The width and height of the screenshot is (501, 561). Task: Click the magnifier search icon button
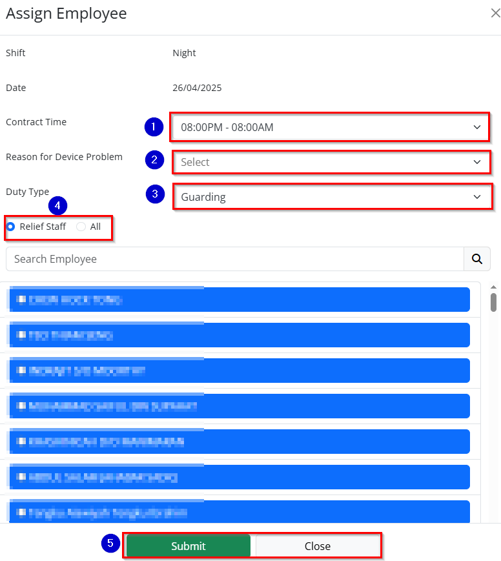pos(476,259)
